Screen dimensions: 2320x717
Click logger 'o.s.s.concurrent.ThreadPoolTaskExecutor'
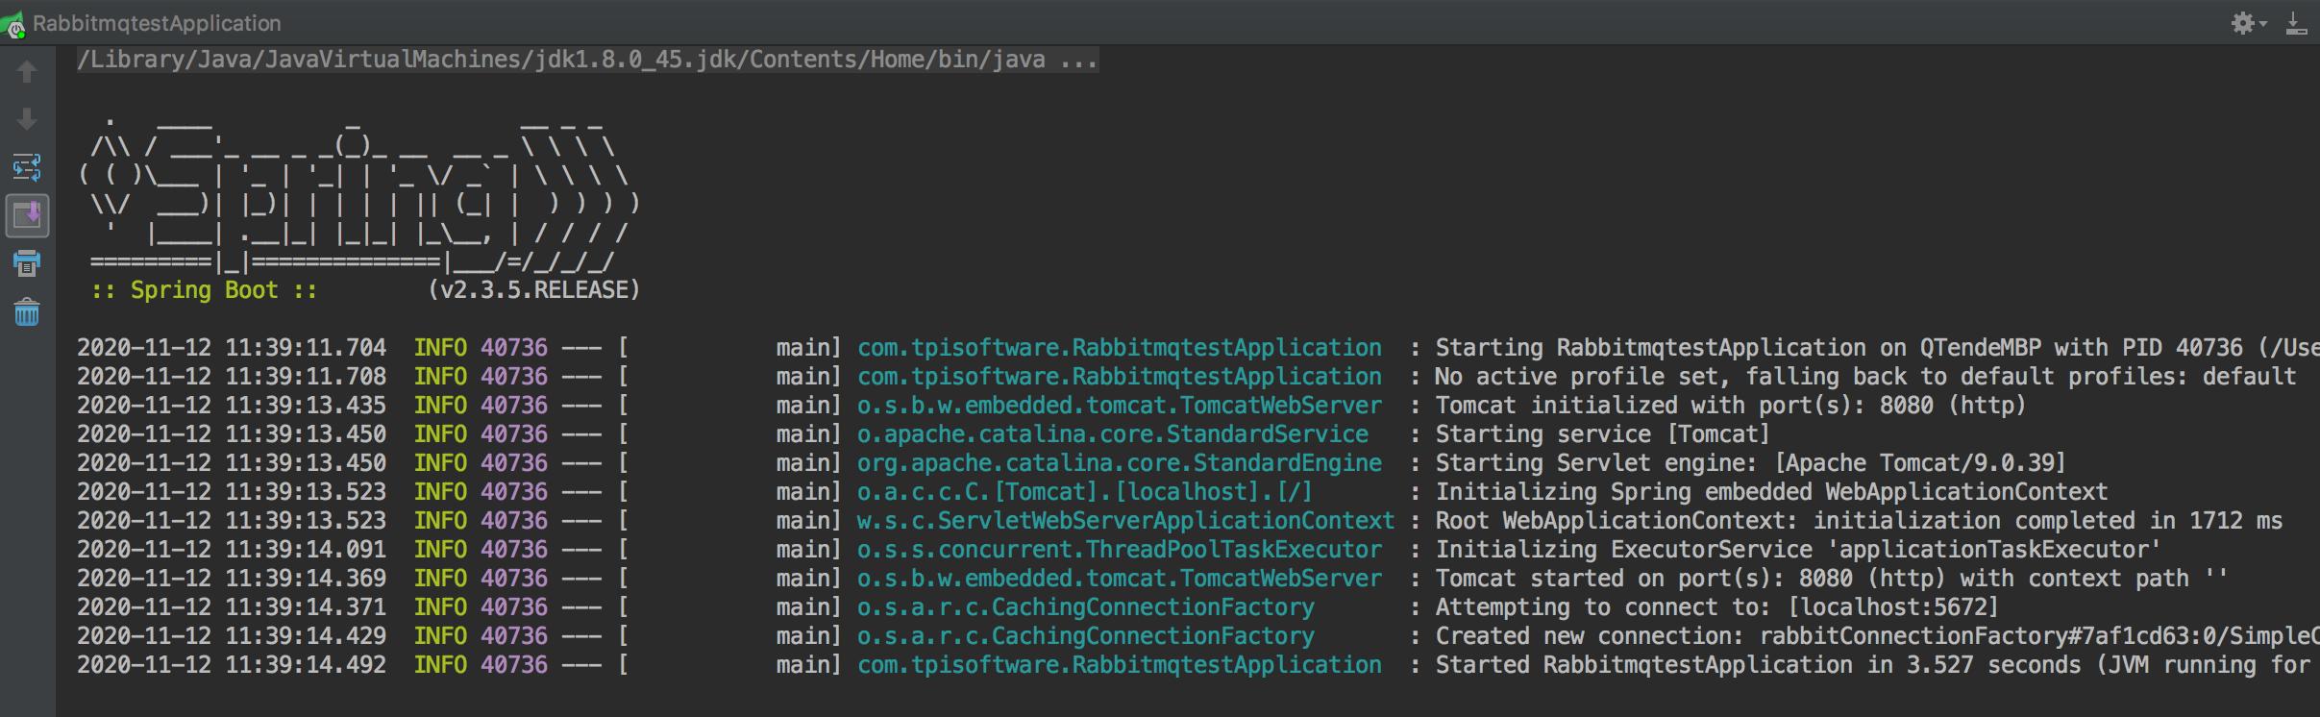tap(1120, 550)
